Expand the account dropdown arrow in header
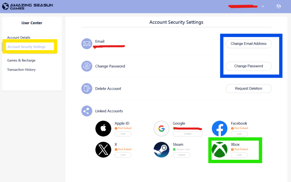The height and width of the screenshot is (182, 291). (263, 7)
